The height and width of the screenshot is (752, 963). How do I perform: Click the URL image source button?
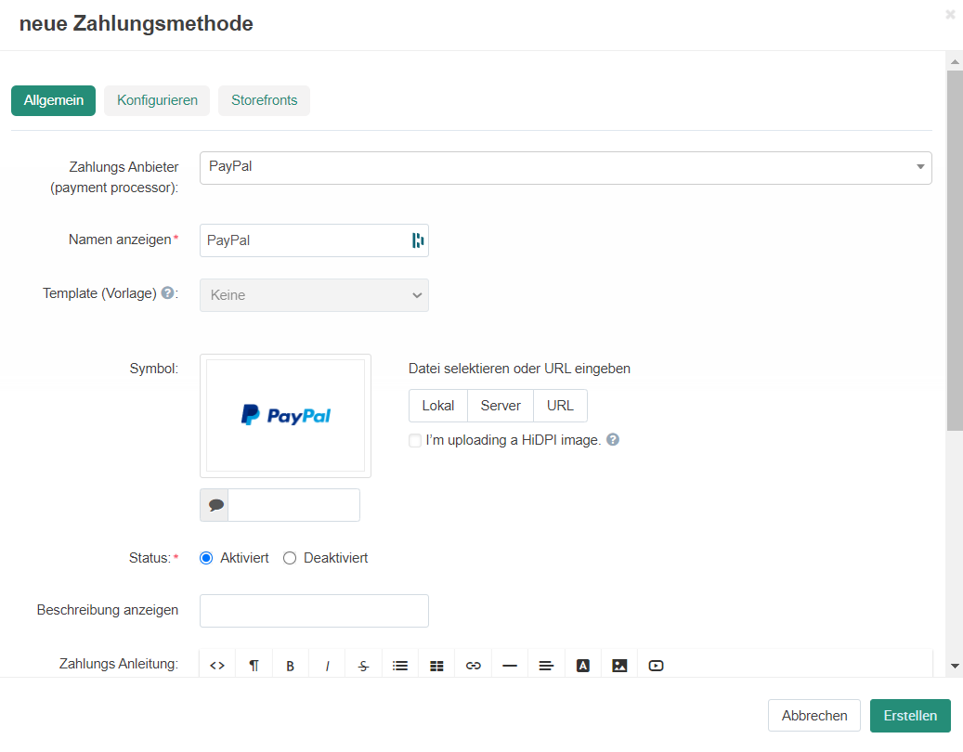pyautogui.click(x=560, y=406)
